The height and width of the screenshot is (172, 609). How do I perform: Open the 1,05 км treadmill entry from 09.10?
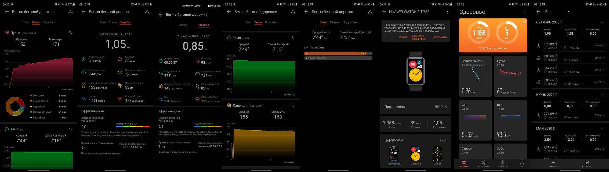[x=570, y=58]
